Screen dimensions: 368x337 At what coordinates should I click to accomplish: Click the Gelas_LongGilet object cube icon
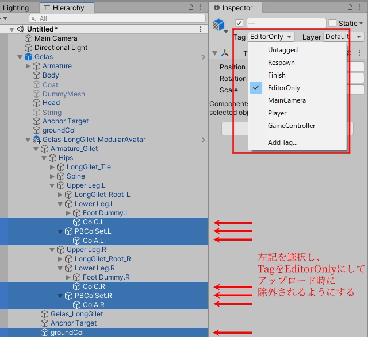44,314
